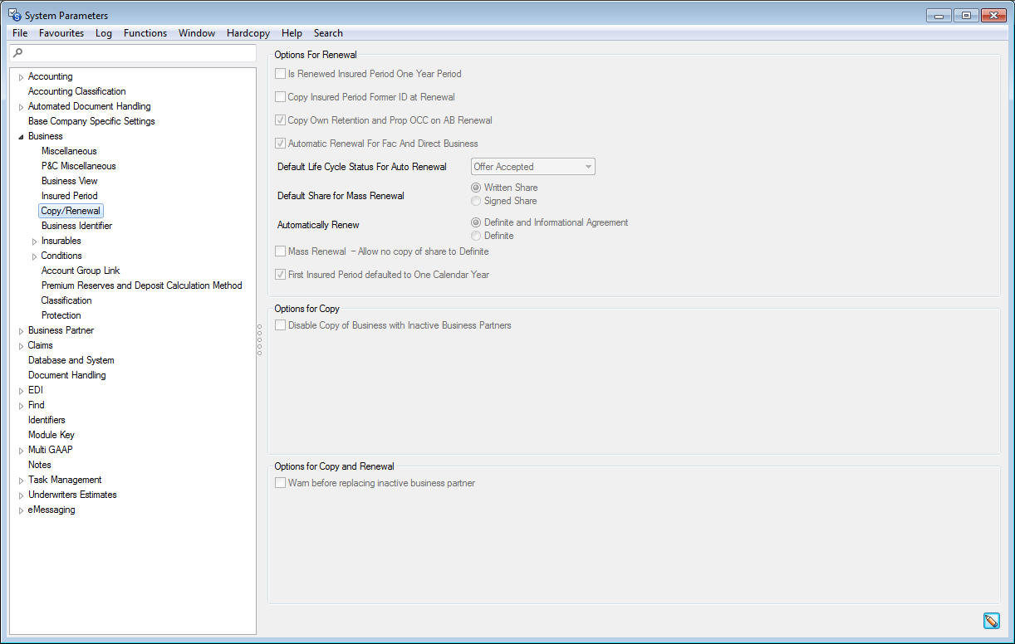Click the search magnifier icon in the sidebar
Screen dimensions: 1015x644
(17, 53)
